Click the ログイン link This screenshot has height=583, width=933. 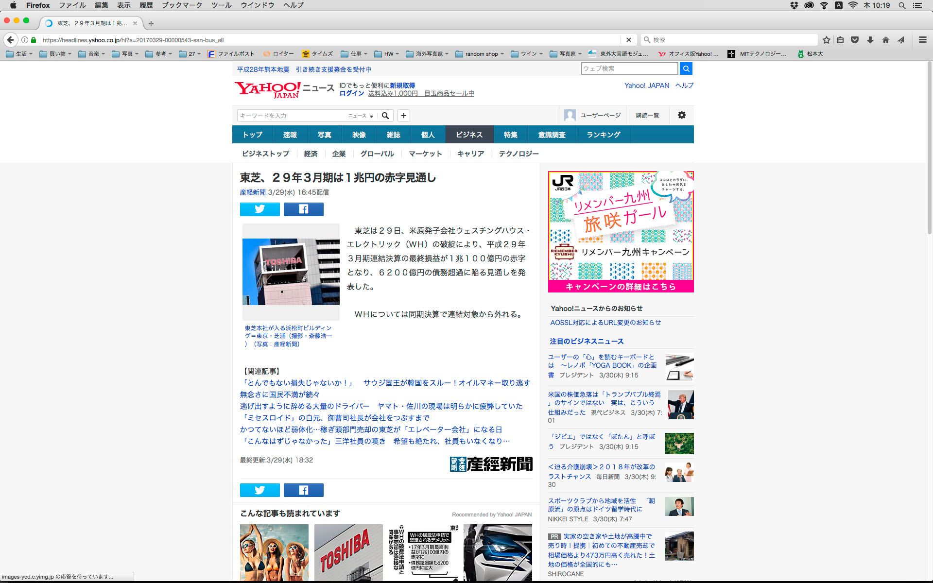point(351,93)
